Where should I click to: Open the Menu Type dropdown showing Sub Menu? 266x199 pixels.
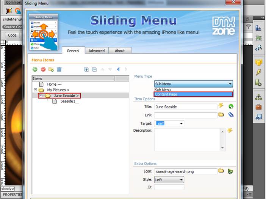pos(193,84)
